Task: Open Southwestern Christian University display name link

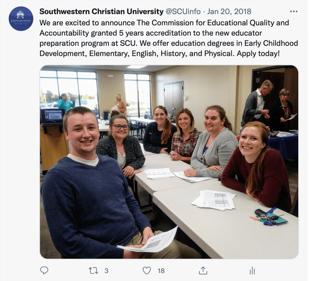Action: (x=101, y=12)
